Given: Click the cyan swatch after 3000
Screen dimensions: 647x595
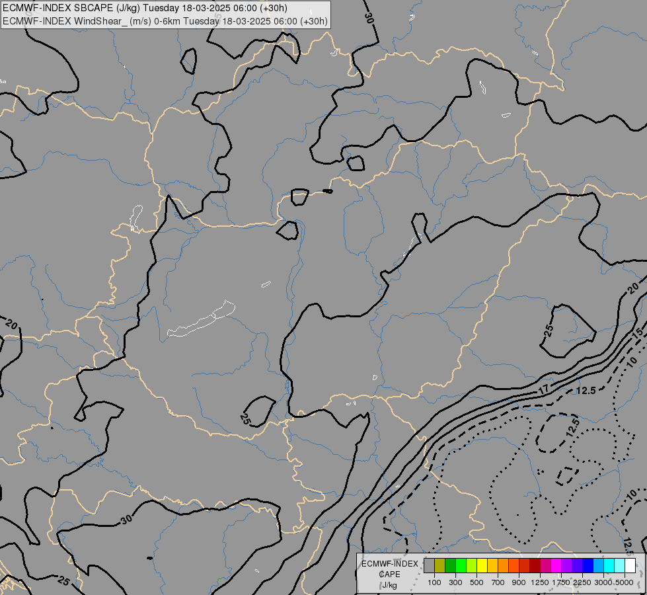Looking at the screenshot, I should [x=609, y=565].
